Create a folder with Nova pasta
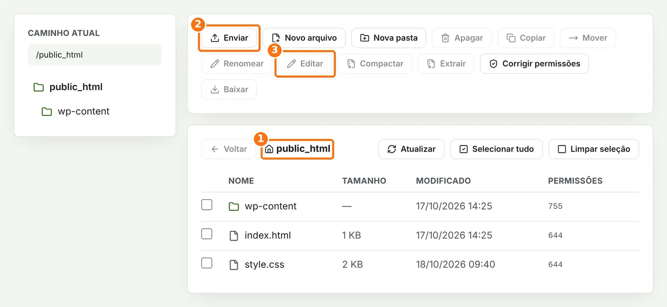The height and width of the screenshot is (307, 667). pyautogui.click(x=389, y=38)
